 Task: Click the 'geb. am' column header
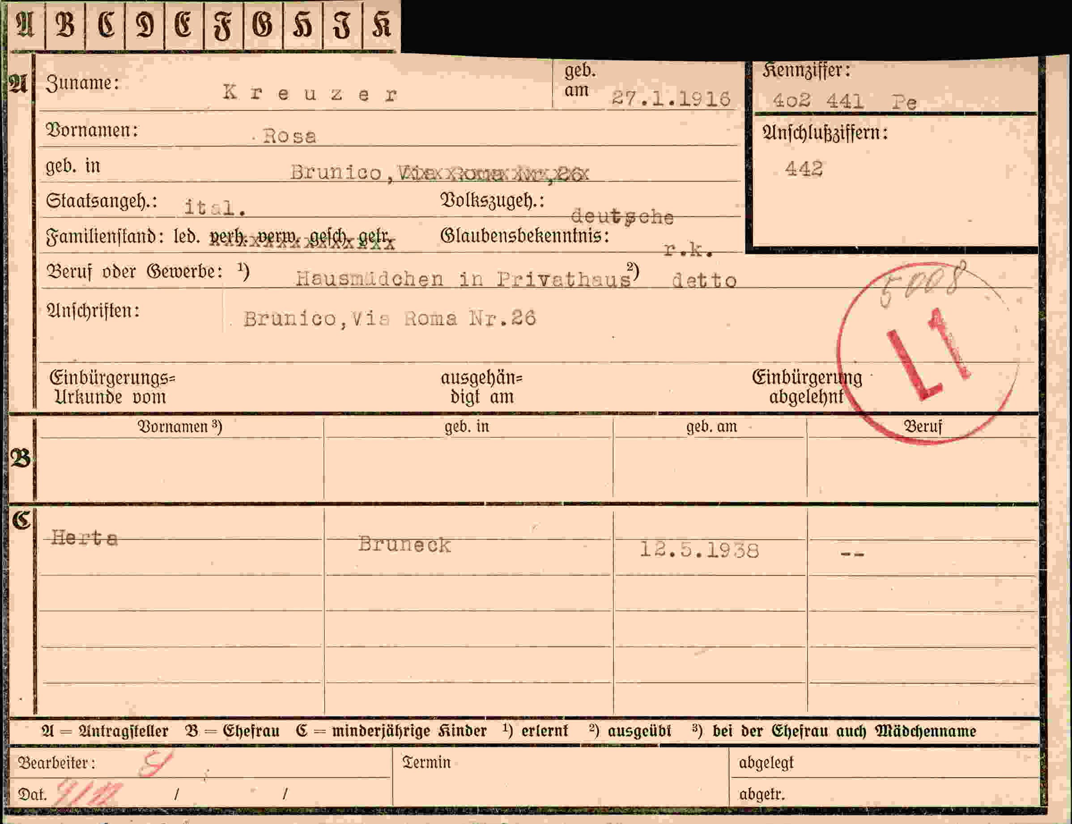(712, 427)
